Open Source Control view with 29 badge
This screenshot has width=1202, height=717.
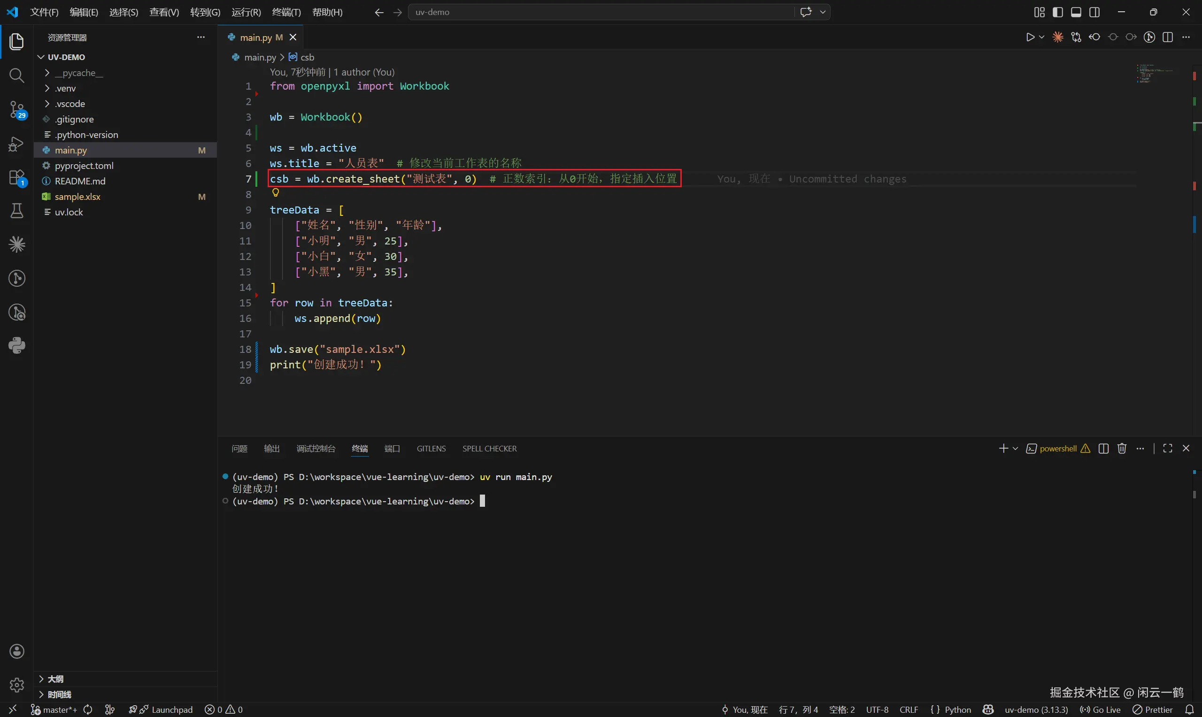coord(16,110)
